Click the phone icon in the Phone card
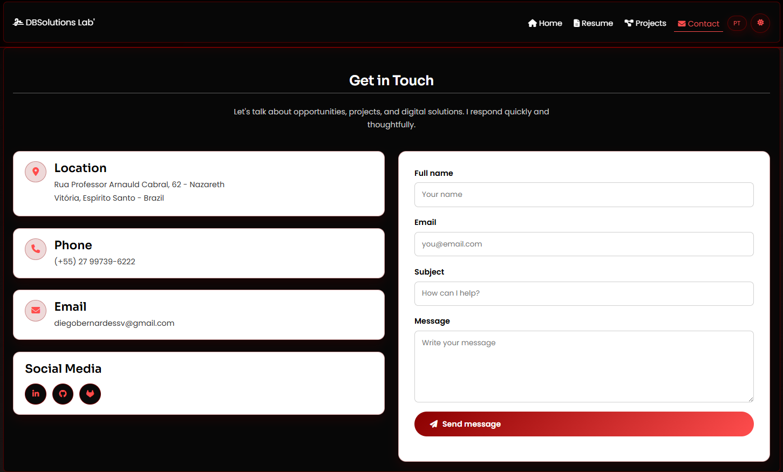Viewport: 783px width, 472px height. pos(35,249)
